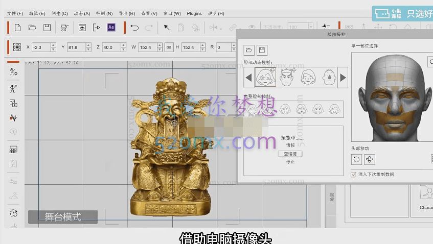Open the Plugins menu
The image size is (433, 244).
[x=194, y=13]
